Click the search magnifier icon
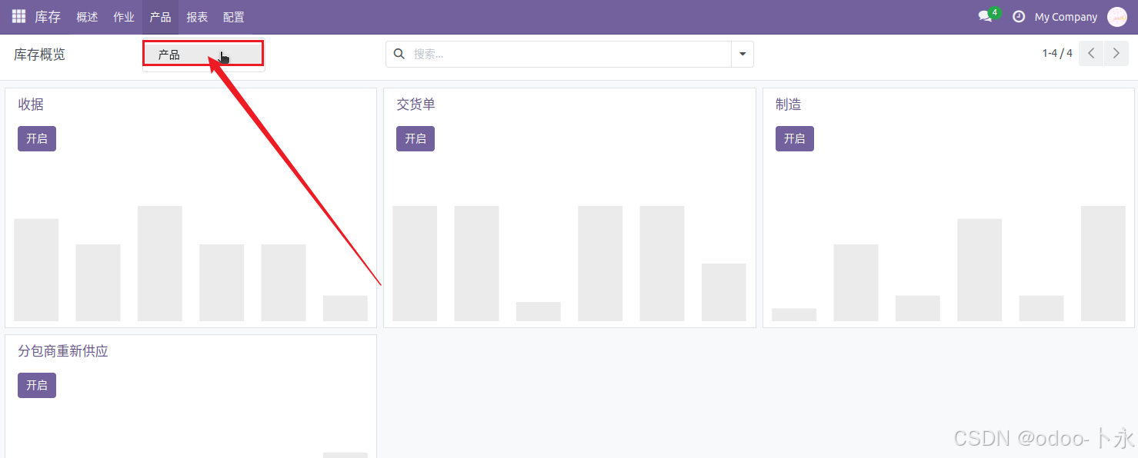The height and width of the screenshot is (458, 1138). 399,54
